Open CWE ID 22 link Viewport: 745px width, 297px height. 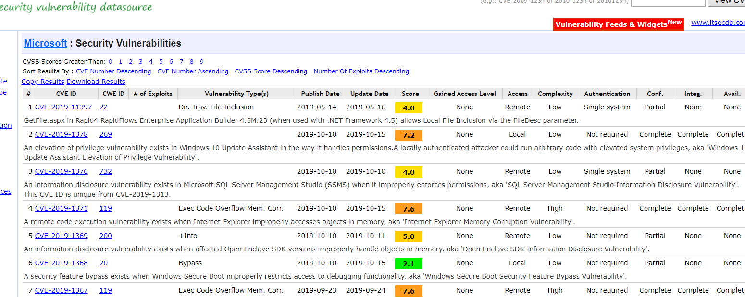[104, 107]
